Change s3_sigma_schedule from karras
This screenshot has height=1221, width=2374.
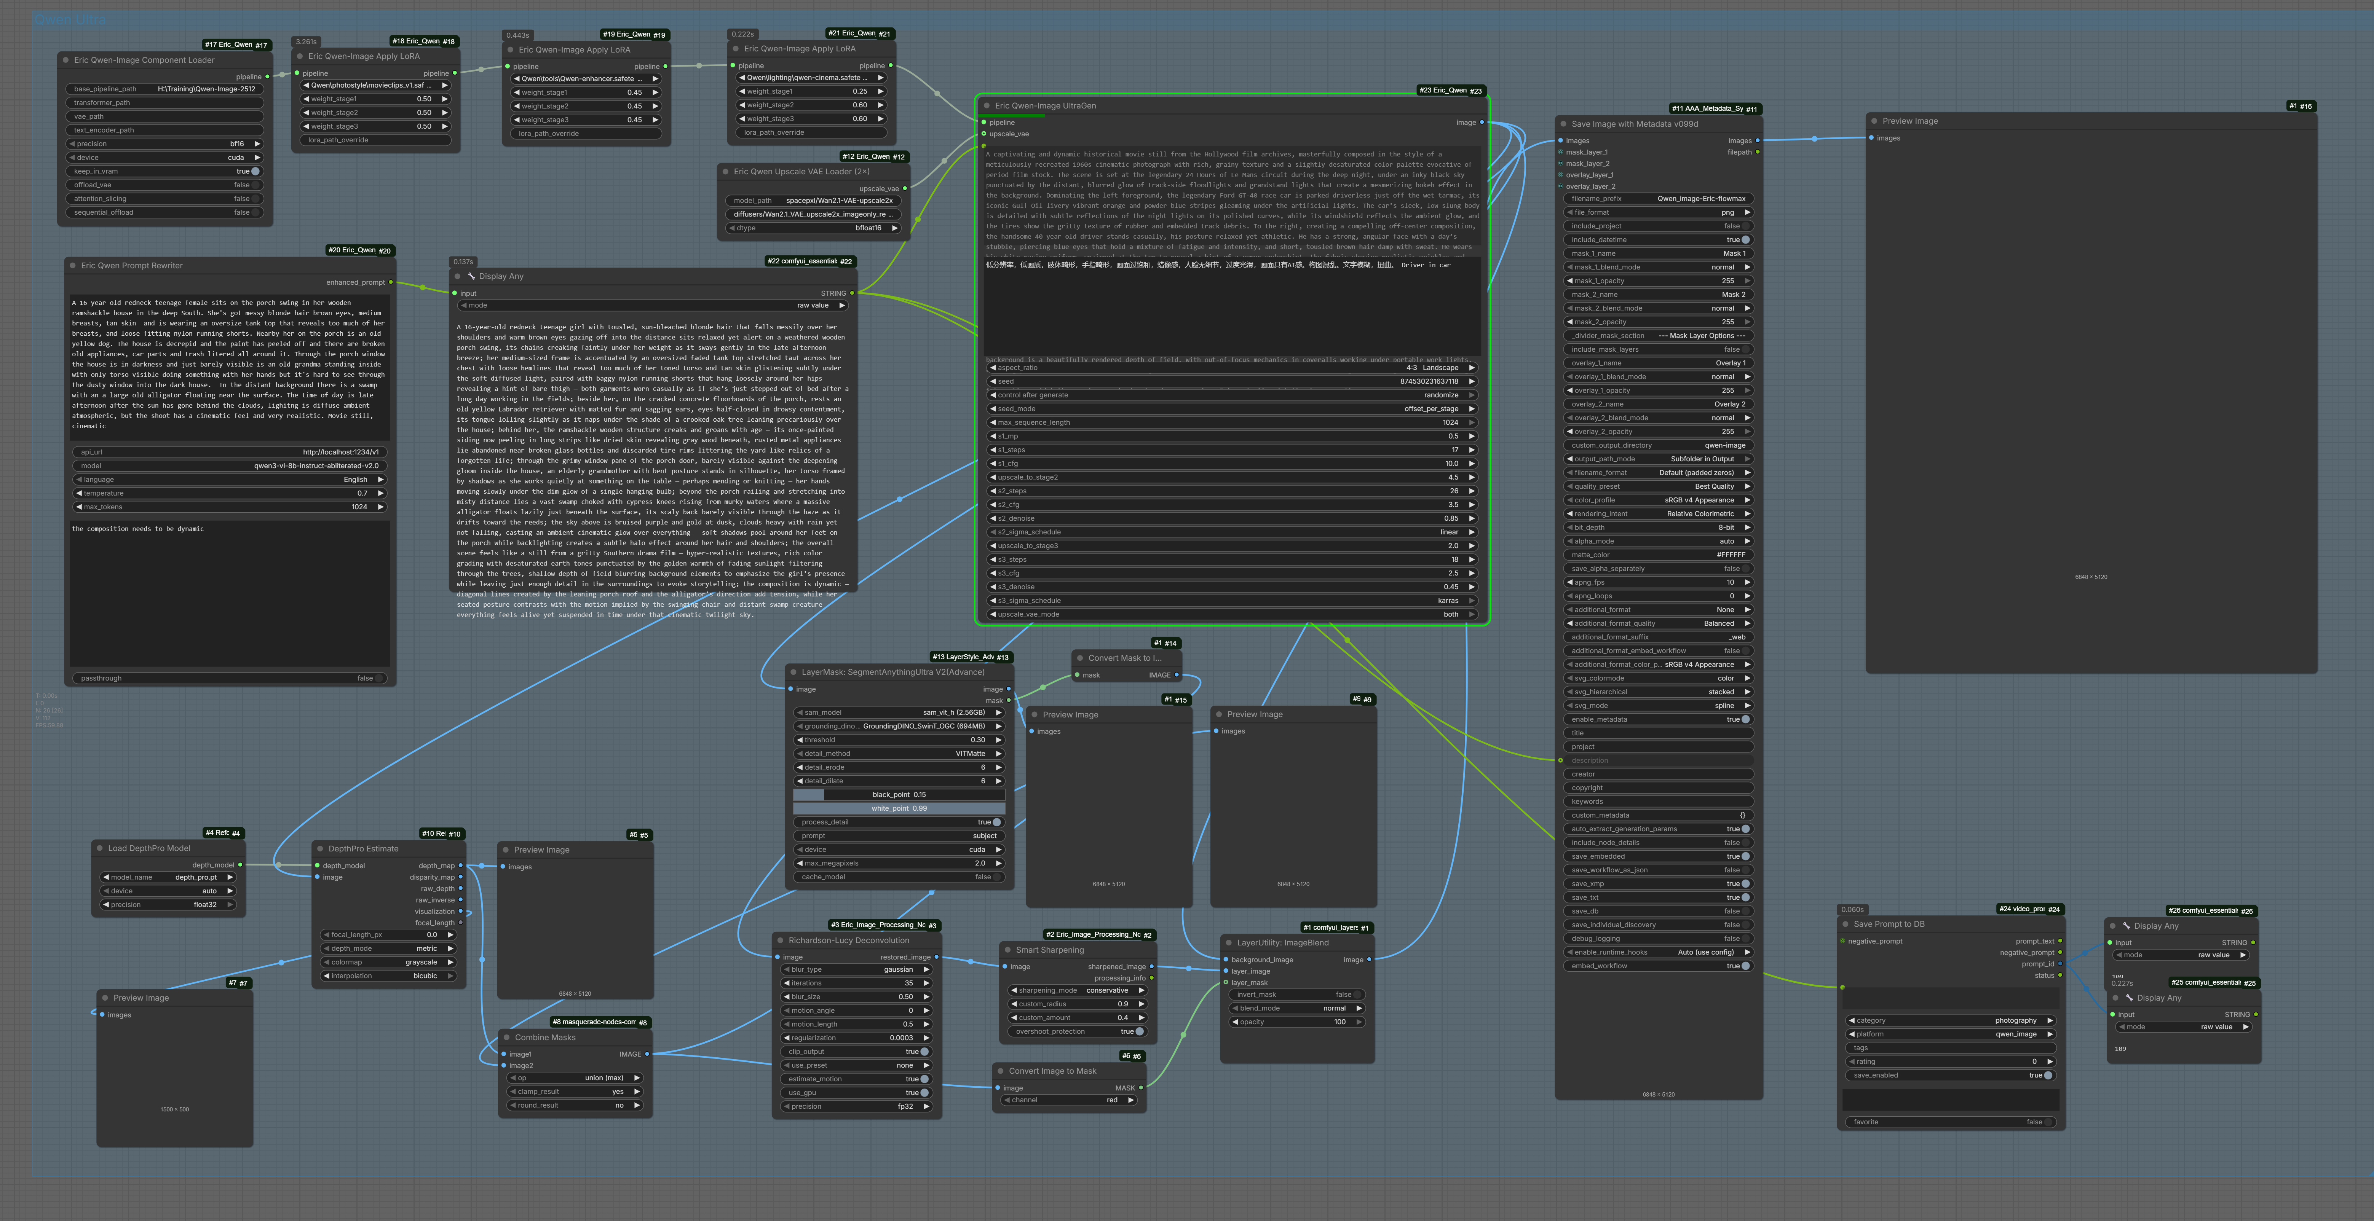tap(1232, 601)
